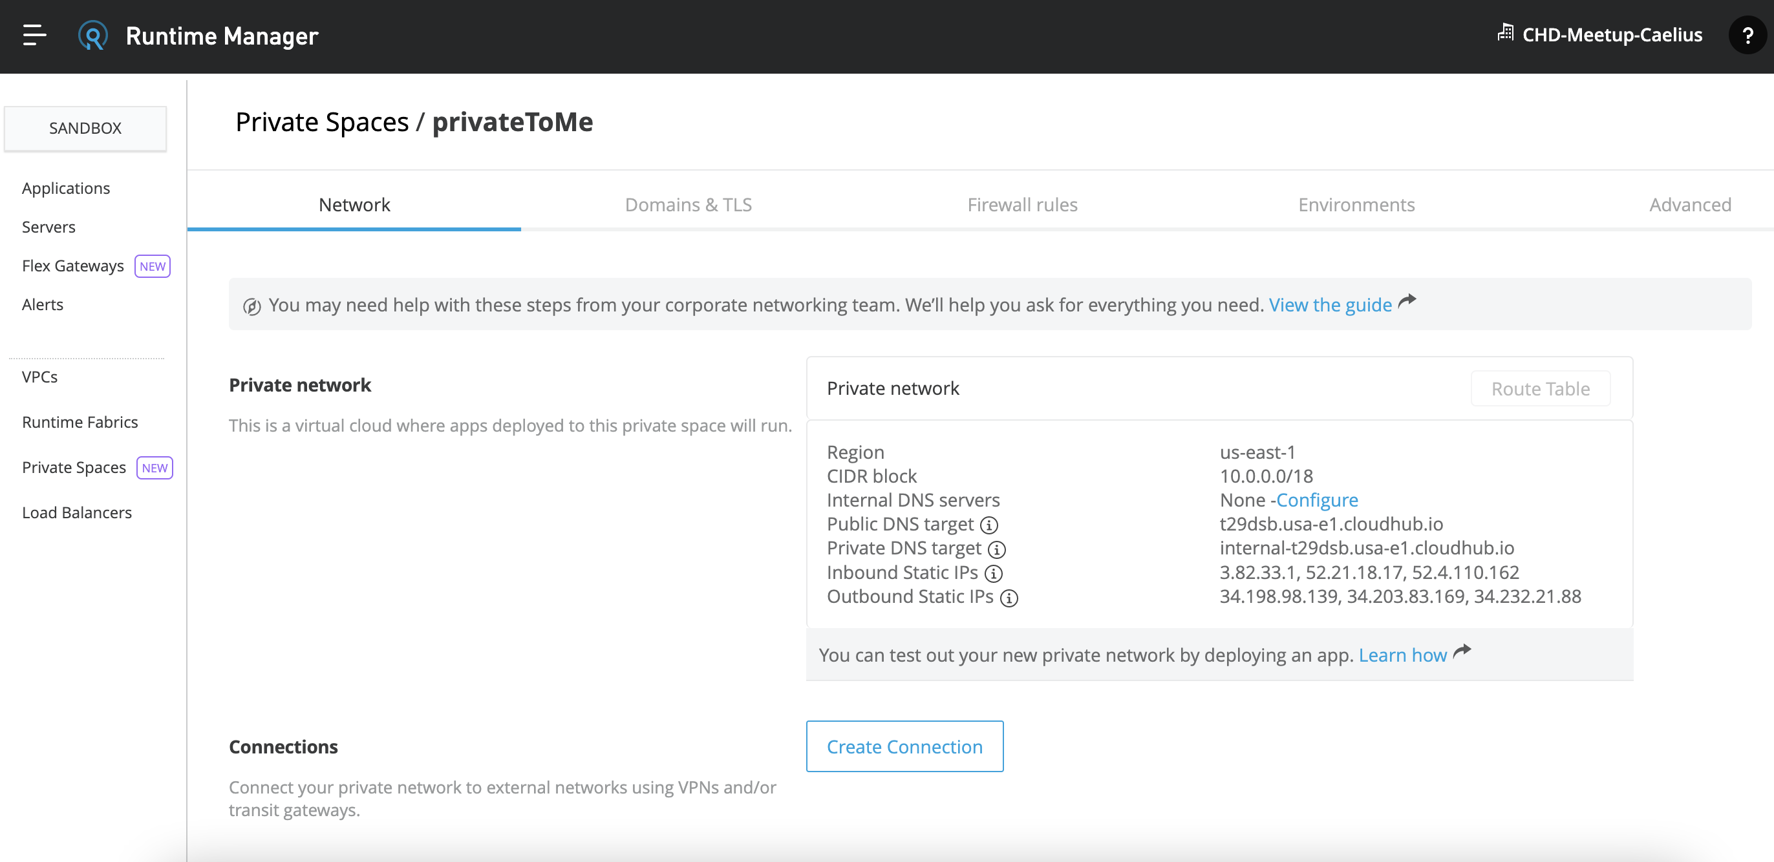
Task: Click private DNS value internal-t29dsb.usa-e1.cloudhub.io
Action: point(1367,548)
